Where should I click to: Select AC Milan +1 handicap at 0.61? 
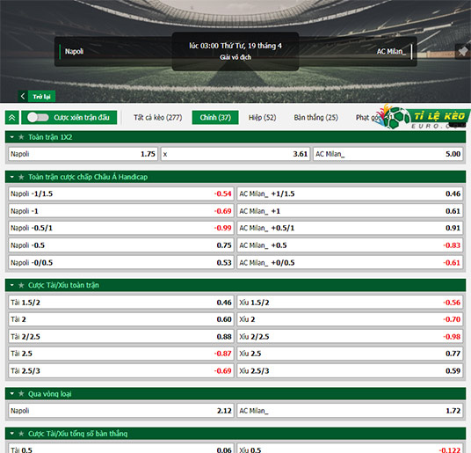[x=350, y=211]
